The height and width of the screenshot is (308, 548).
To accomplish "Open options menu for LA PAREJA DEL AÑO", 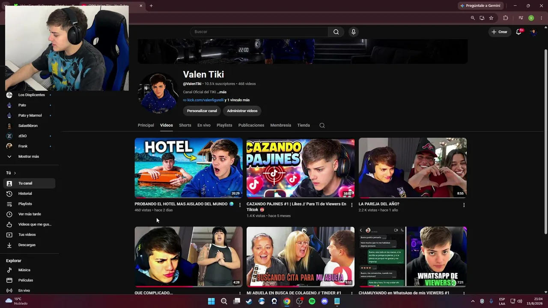I will [x=464, y=205].
